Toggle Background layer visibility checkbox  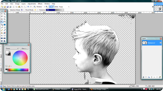[160, 43]
